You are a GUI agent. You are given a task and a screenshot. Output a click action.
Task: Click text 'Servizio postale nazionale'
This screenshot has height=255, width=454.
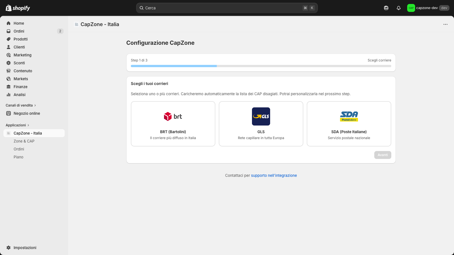point(349,138)
